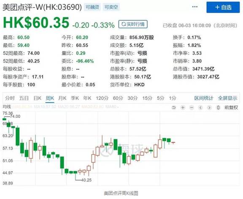
Task: Switch to the 日K chart tab
Action: tap(38, 98)
